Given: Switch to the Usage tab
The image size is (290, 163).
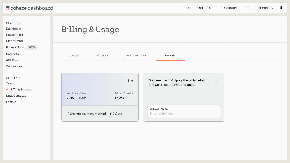Looking at the screenshot, I should [74, 55].
